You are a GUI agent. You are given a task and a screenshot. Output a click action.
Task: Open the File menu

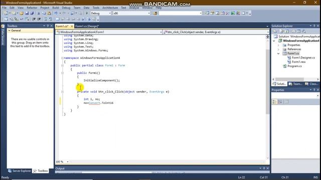[x=5, y=8]
